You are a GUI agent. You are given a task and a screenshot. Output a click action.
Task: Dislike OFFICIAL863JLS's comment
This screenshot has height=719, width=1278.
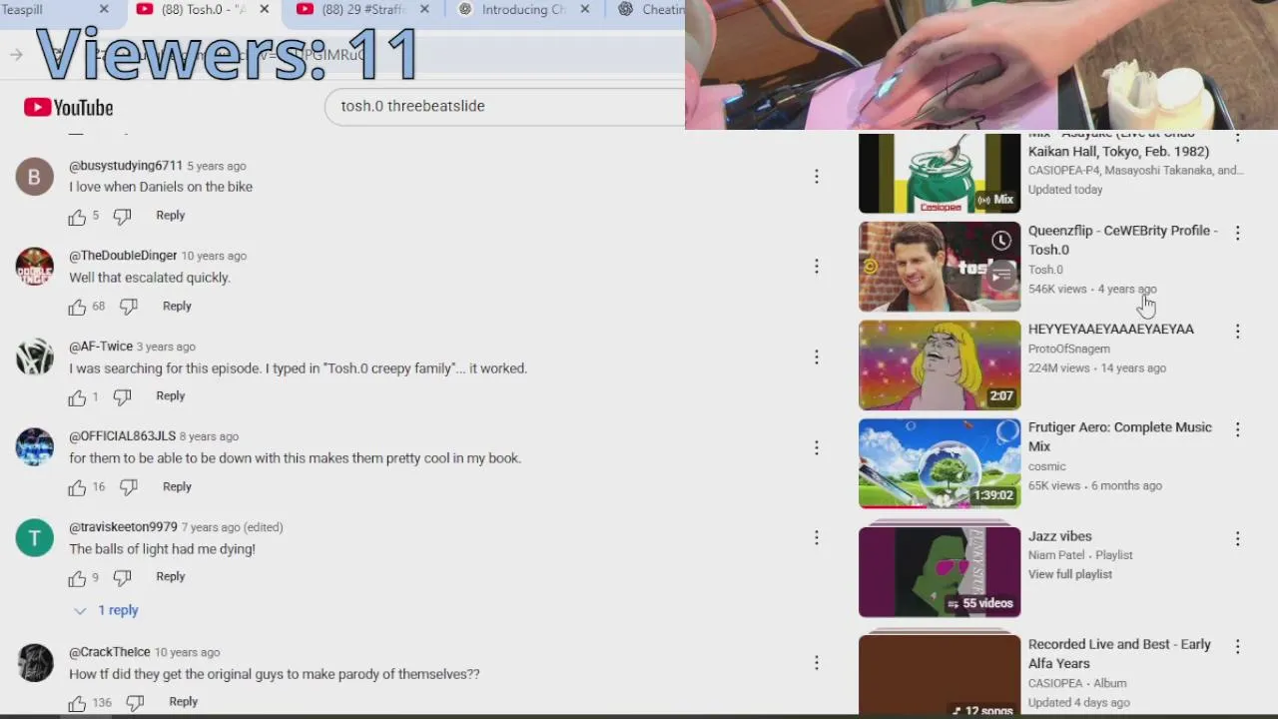coord(129,487)
